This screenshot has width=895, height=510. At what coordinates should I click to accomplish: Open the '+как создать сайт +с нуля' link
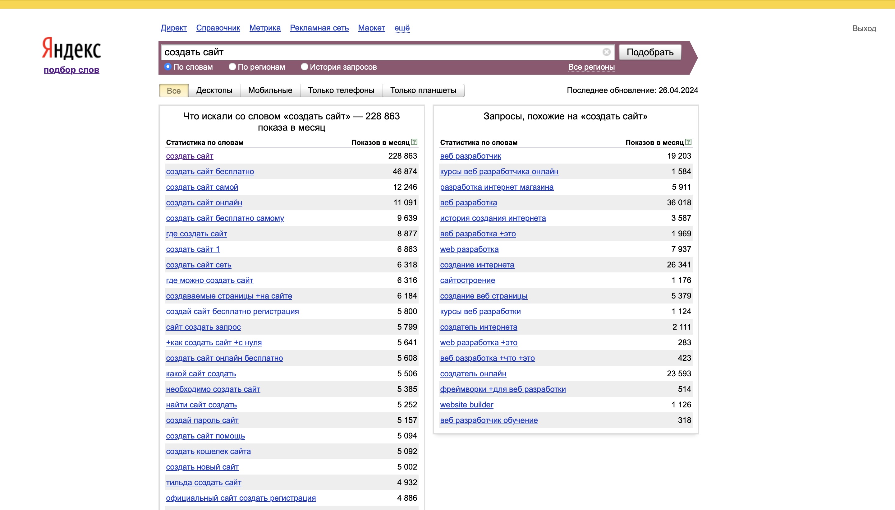point(214,343)
